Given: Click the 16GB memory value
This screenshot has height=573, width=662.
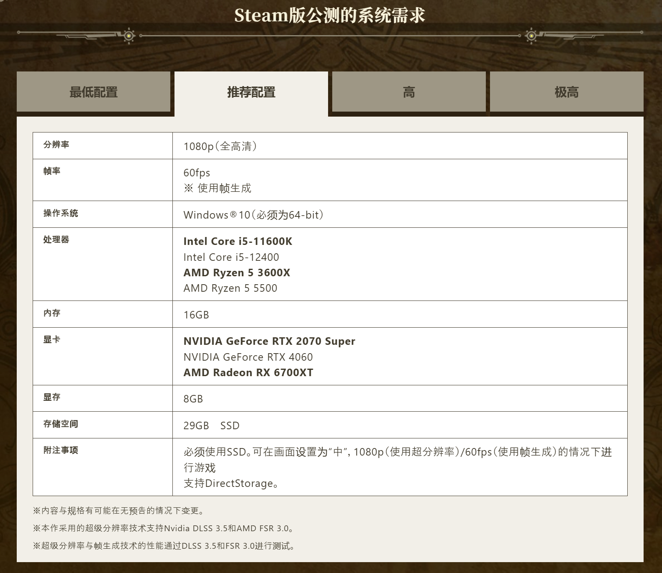Looking at the screenshot, I should click(196, 315).
